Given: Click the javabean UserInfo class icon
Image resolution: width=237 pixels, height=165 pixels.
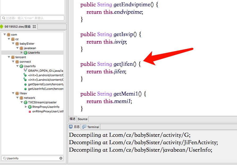Looking at the screenshot, I should click(x=25, y=53).
